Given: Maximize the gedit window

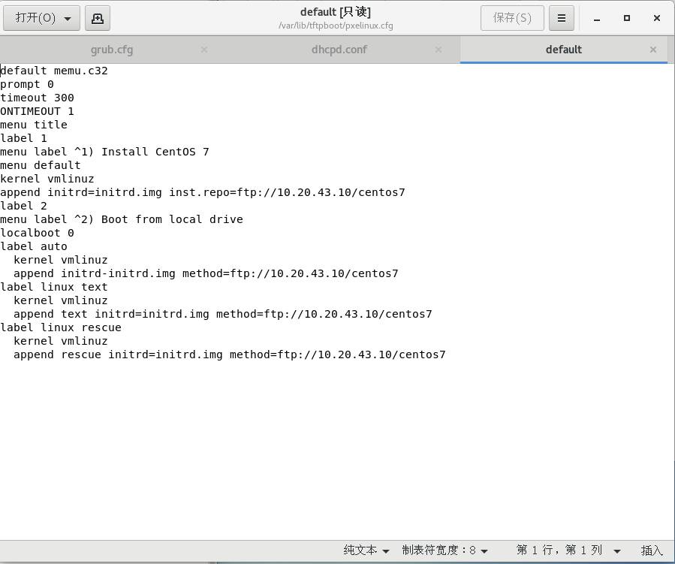Looking at the screenshot, I should point(627,18).
